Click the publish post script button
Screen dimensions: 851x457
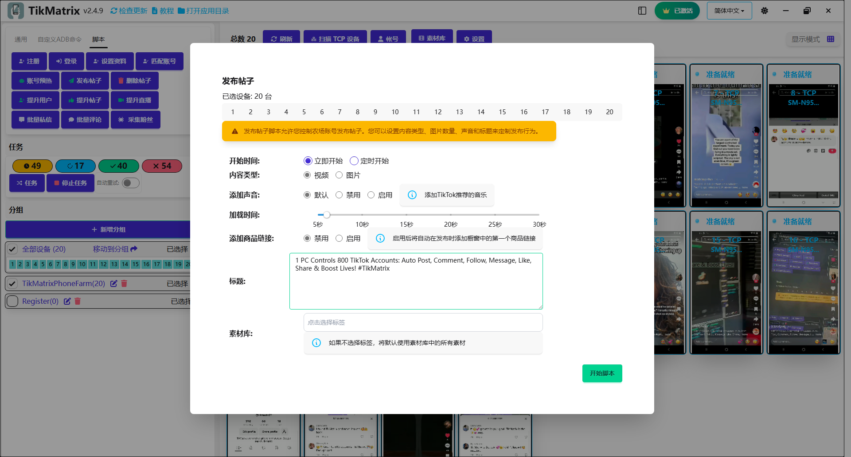click(x=85, y=81)
